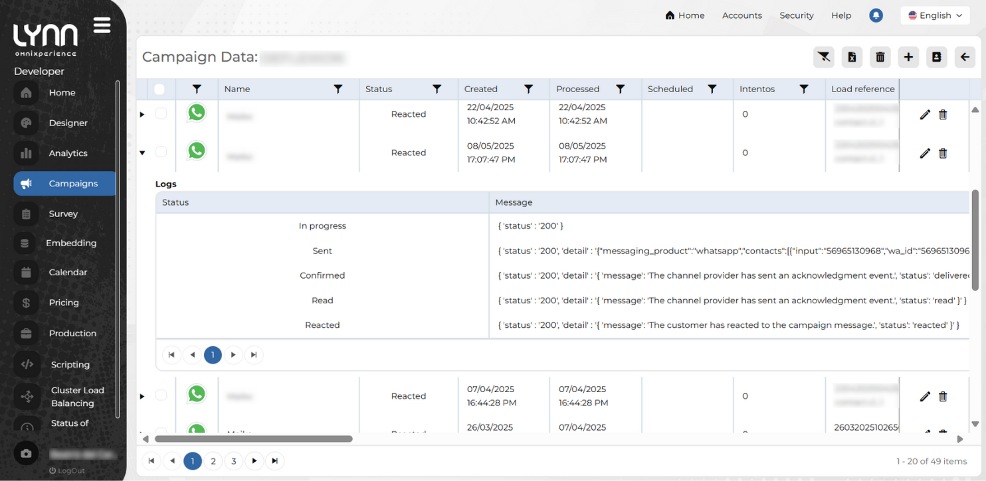Open Accounts in top navigation
Image resolution: width=986 pixels, height=481 pixels.
(742, 15)
